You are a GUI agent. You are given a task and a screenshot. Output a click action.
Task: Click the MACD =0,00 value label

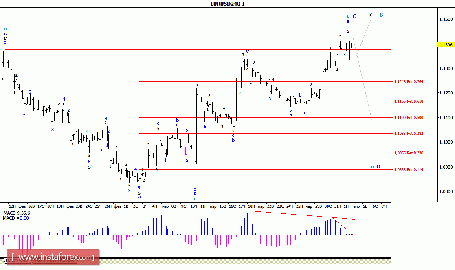click(15, 218)
